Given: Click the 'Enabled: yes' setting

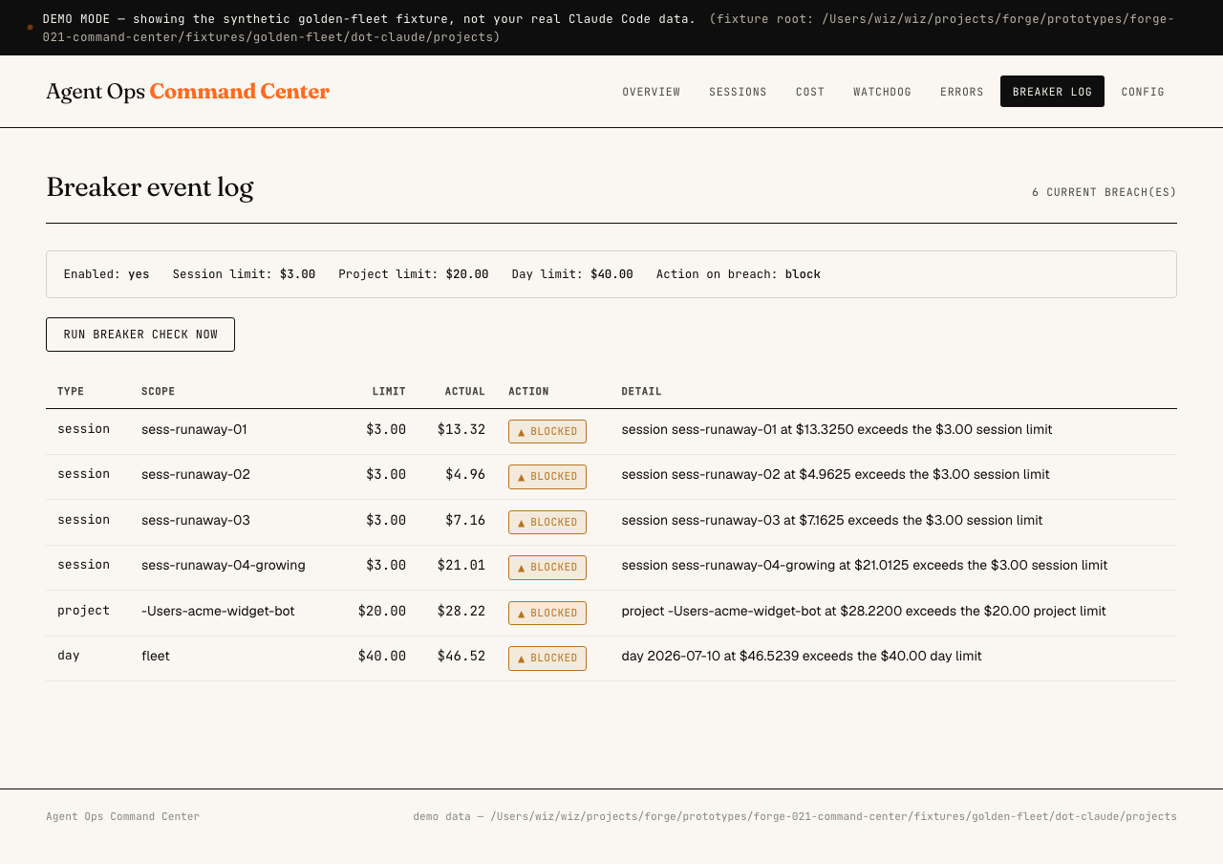Looking at the screenshot, I should click(107, 274).
